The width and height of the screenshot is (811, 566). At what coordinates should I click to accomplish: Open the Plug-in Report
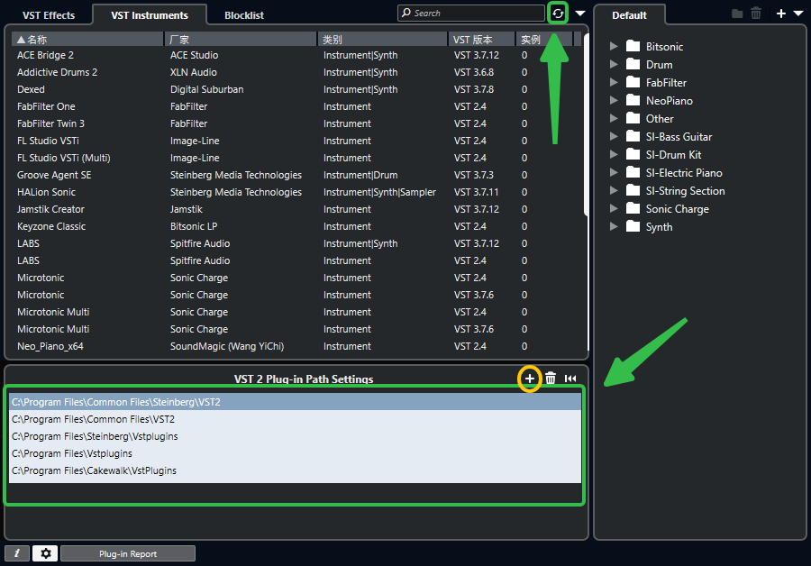click(x=128, y=553)
